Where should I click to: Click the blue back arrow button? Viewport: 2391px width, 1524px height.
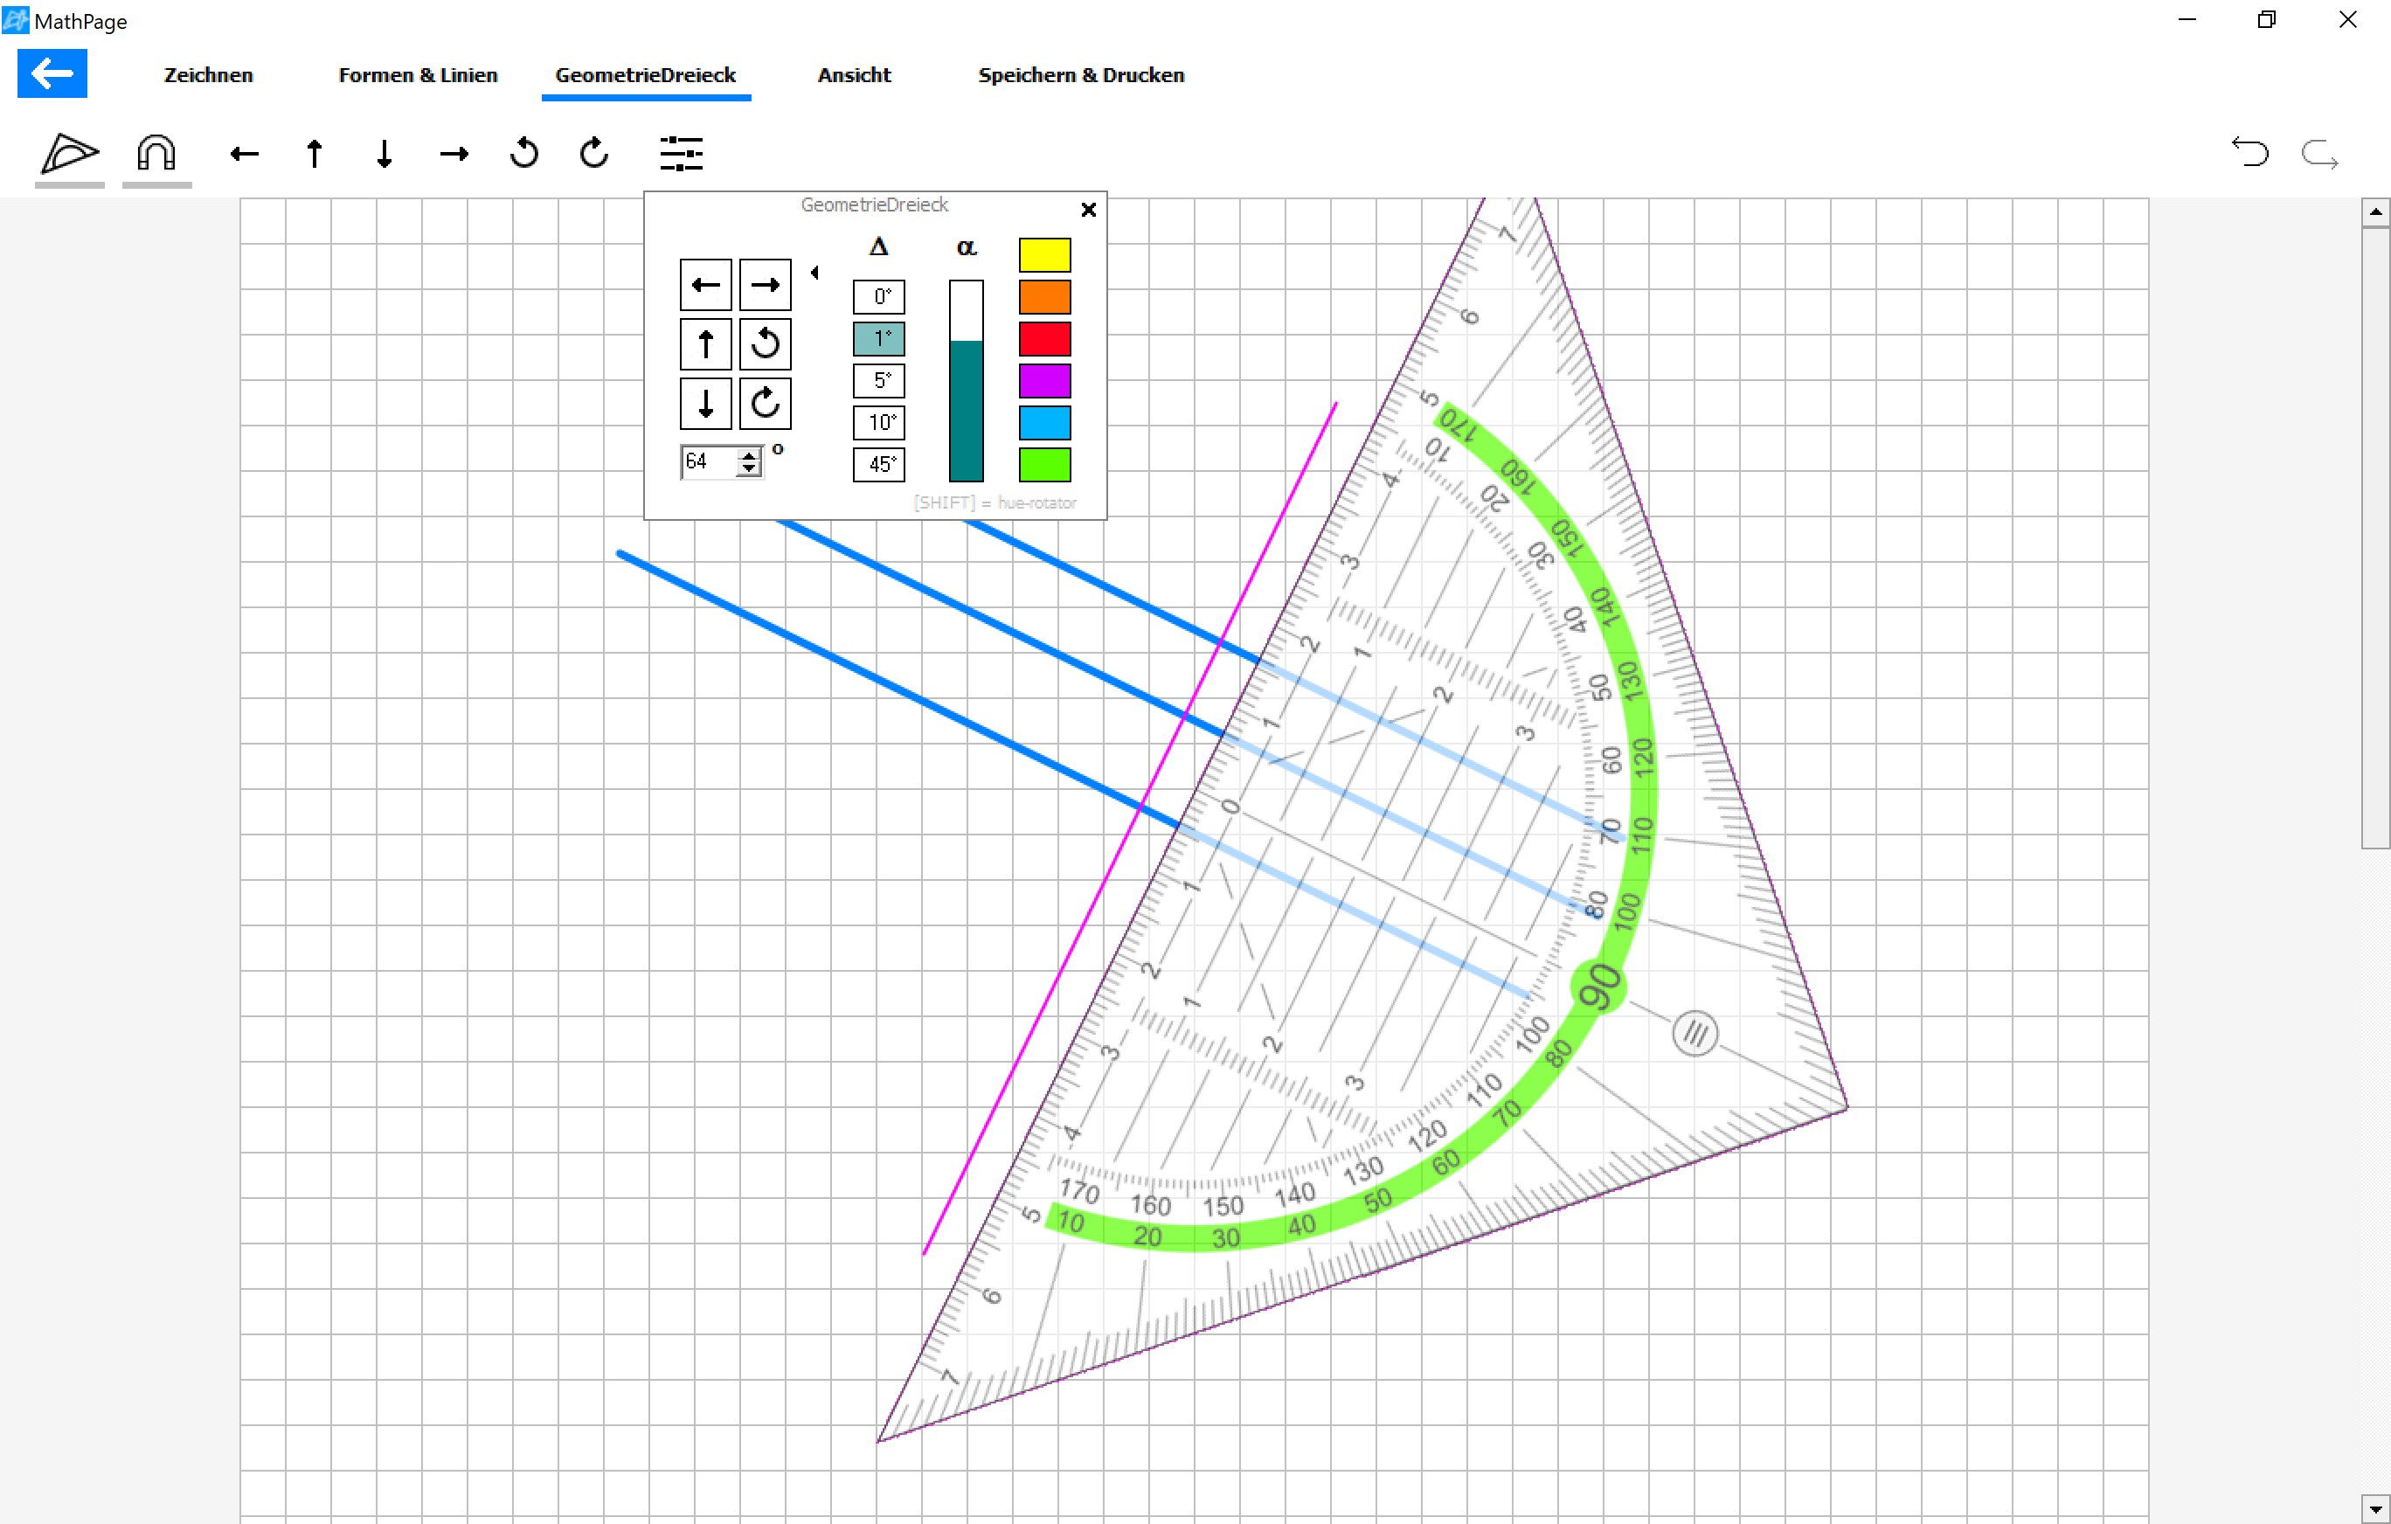pyautogui.click(x=52, y=73)
